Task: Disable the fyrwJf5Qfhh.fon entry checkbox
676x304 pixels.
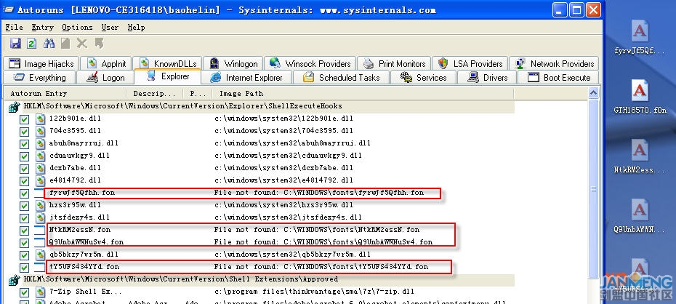Action: pyautogui.click(x=24, y=193)
